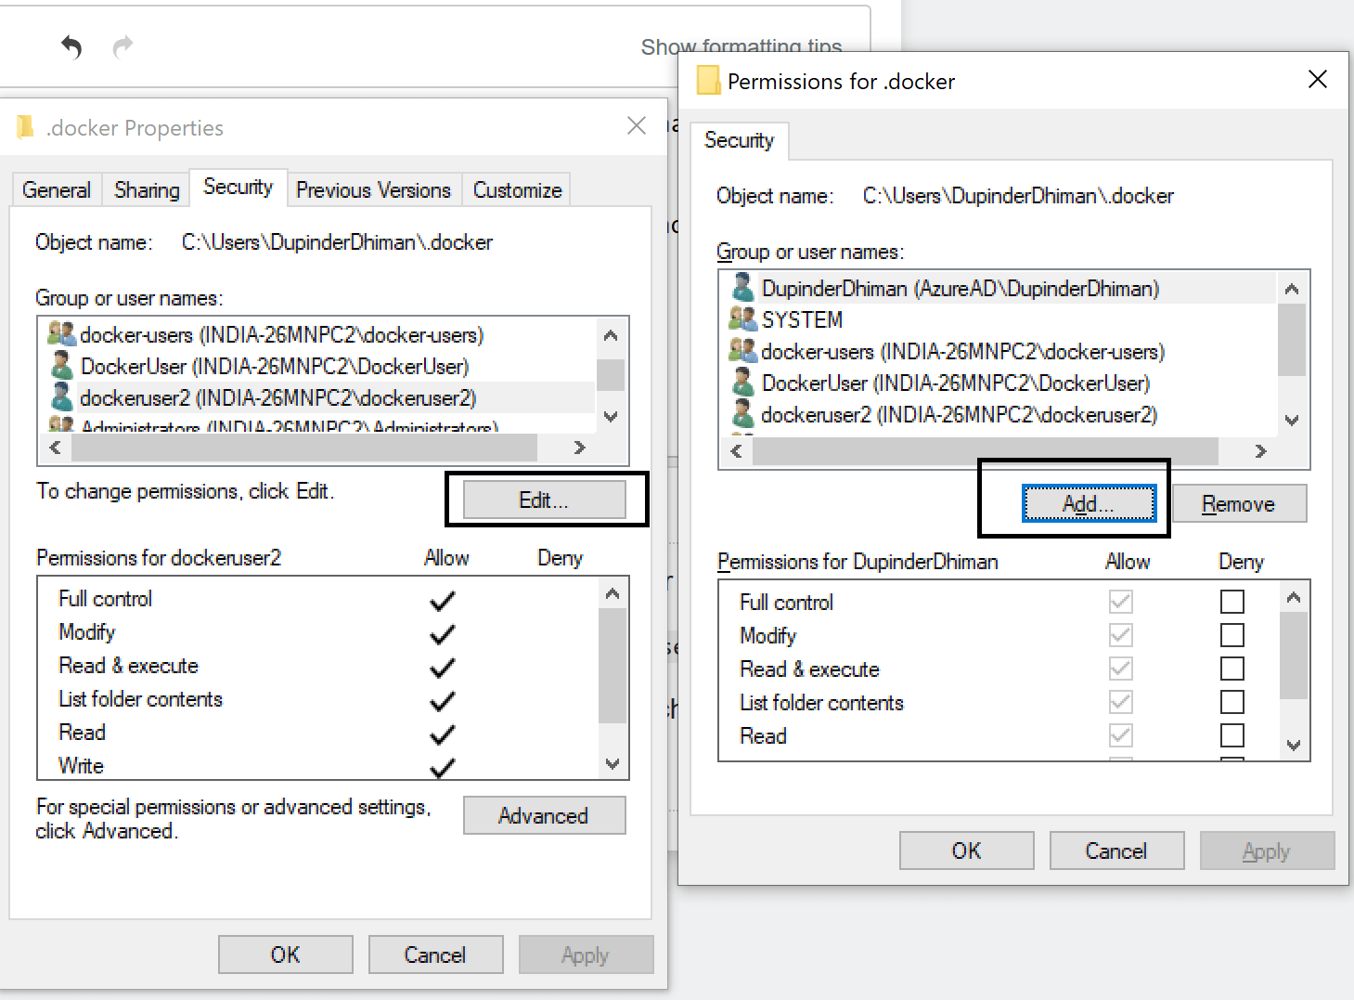Select DupinderDhiman user in Permissions list
The image size is (1354, 1000).
pyautogui.click(x=960, y=289)
